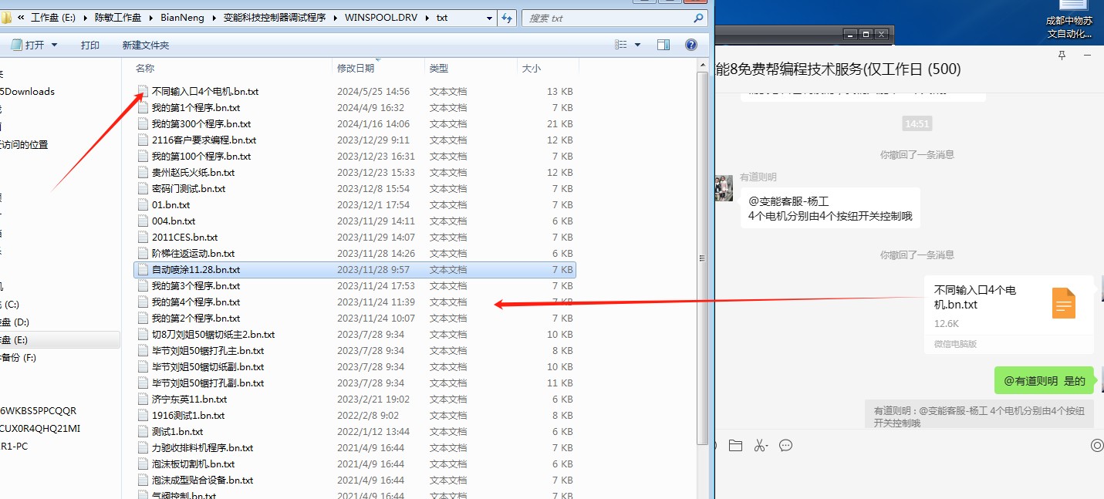Select the file icon of 我的第1个程序.bn.txt
The height and width of the screenshot is (499, 1104).
142,107
